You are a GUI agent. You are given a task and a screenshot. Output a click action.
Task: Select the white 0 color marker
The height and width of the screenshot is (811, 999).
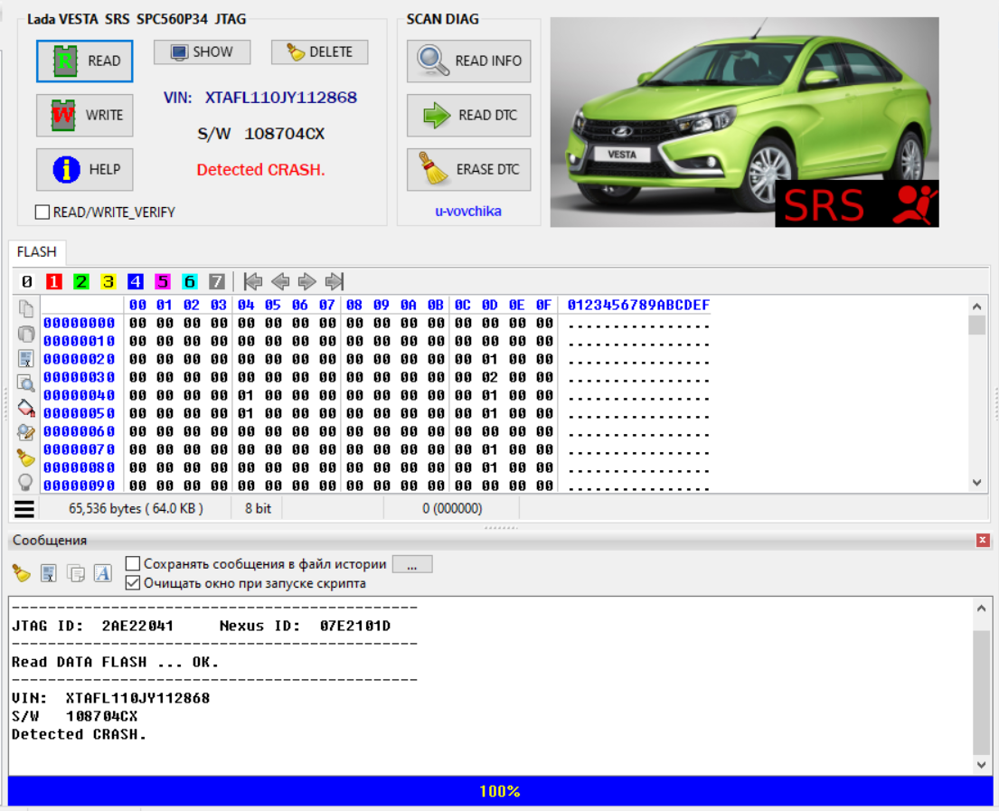(x=27, y=281)
